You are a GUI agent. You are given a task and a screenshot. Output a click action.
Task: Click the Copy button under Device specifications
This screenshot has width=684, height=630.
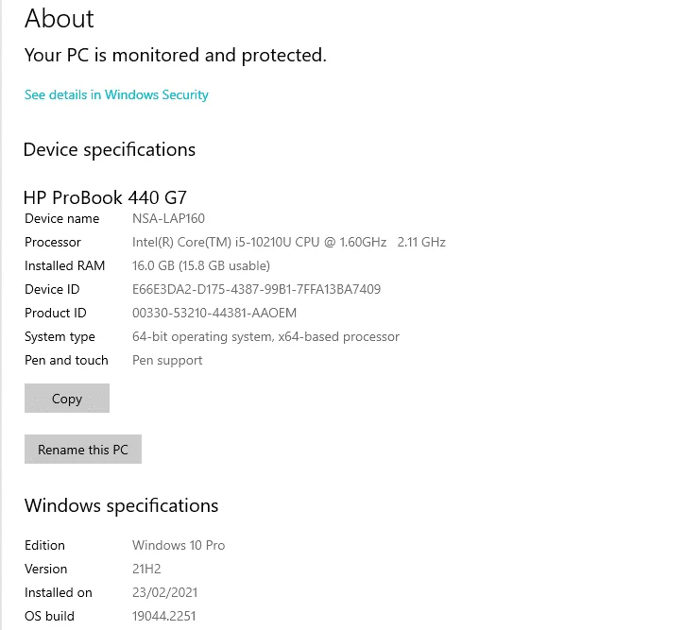[x=67, y=398]
